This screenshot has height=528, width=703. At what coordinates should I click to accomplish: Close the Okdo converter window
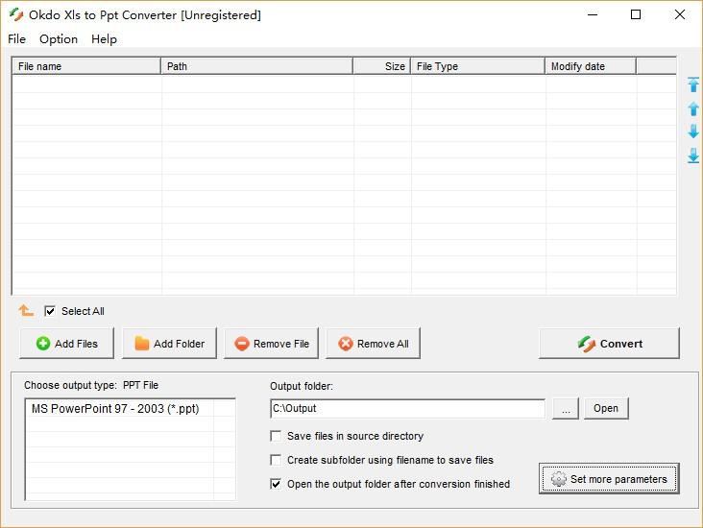pyautogui.click(x=680, y=14)
